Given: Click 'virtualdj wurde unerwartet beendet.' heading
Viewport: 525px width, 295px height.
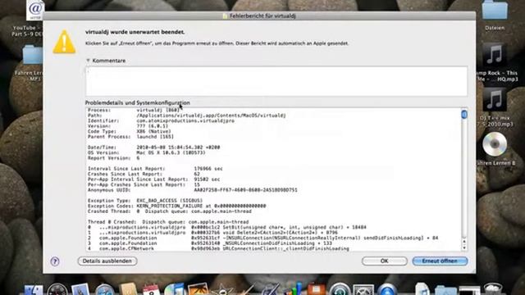Looking at the screenshot, I should (x=135, y=32).
